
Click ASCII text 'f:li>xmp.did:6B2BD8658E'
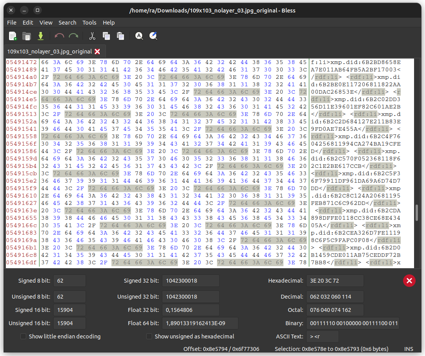(356, 62)
